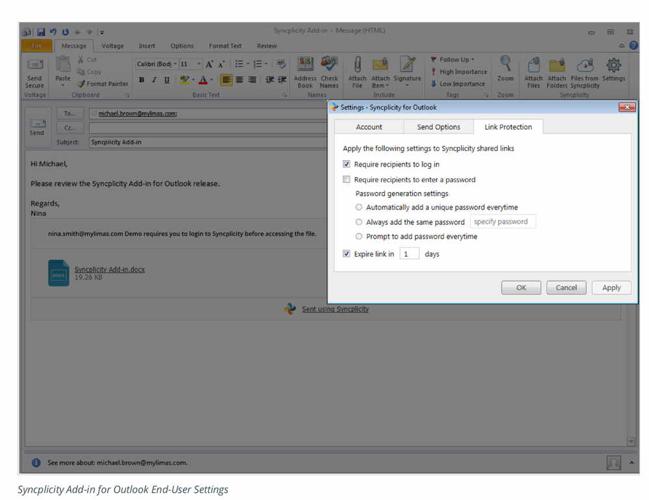Screen dimensions: 649x500
Task: Toggle Italic formatting
Action: click(154, 80)
